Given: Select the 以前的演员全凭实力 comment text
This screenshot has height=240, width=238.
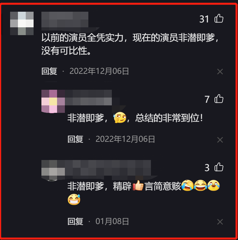Looking at the screenshot, I should 130,44.
